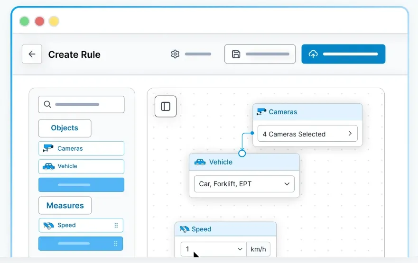
Task: Click the blue cloud upload button
Action: pos(344,54)
